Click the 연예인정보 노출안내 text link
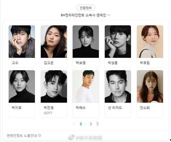This screenshot has height=142, width=171. click(22, 136)
